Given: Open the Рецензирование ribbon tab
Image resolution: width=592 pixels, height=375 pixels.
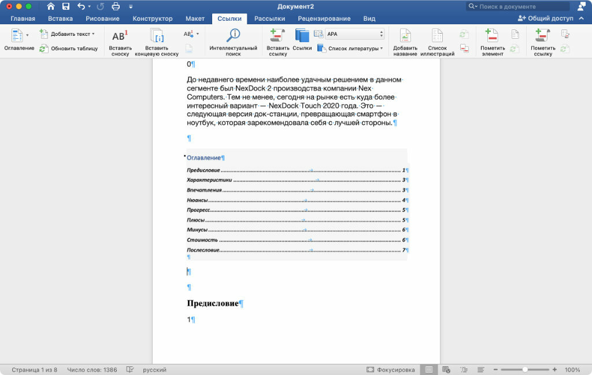Looking at the screenshot, I should pos(324,18).
